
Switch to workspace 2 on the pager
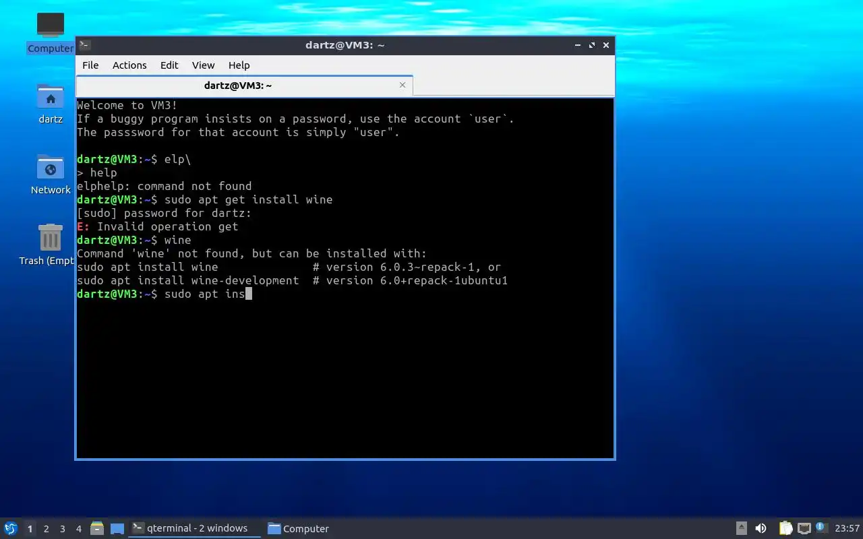[x=46, y=529]
